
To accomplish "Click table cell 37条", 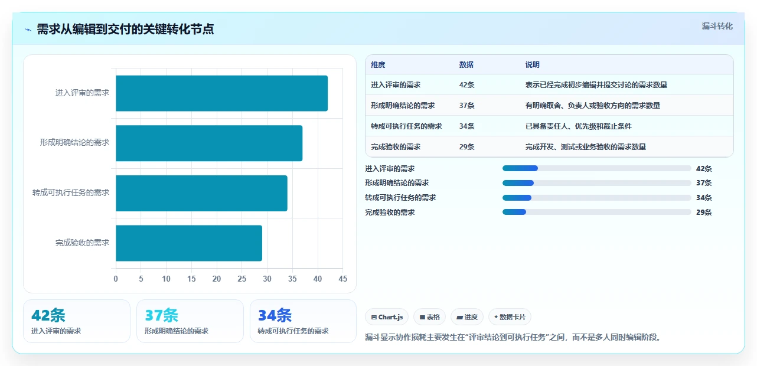I will 466,106.
